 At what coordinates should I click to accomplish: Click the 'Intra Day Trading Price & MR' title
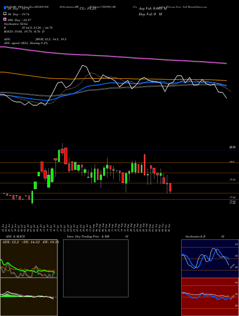(88, 237)
